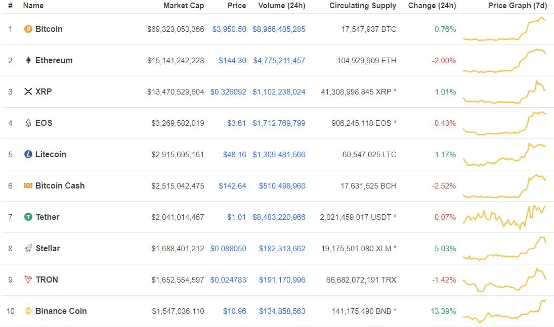Click the Bitcoin Cash logo icon

point(28,185)
